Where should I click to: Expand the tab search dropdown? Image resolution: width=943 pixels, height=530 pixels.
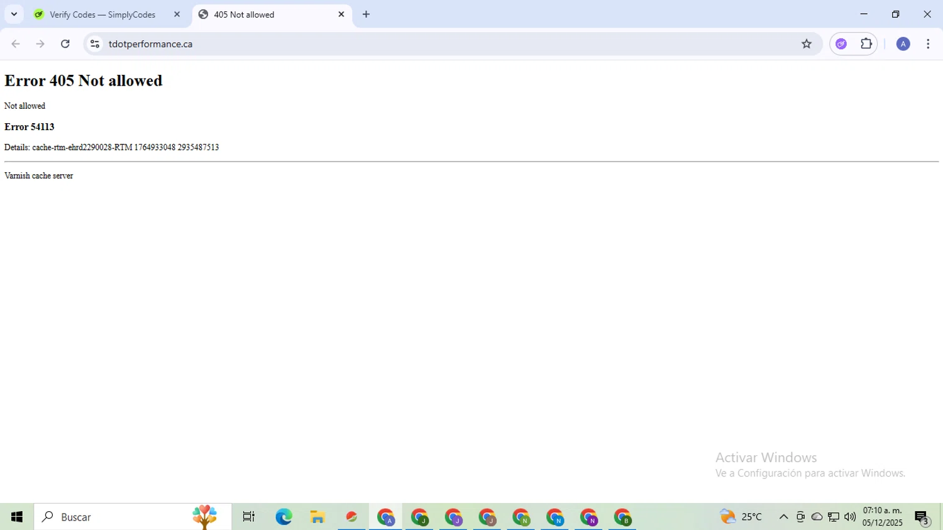tap(14, 14)
